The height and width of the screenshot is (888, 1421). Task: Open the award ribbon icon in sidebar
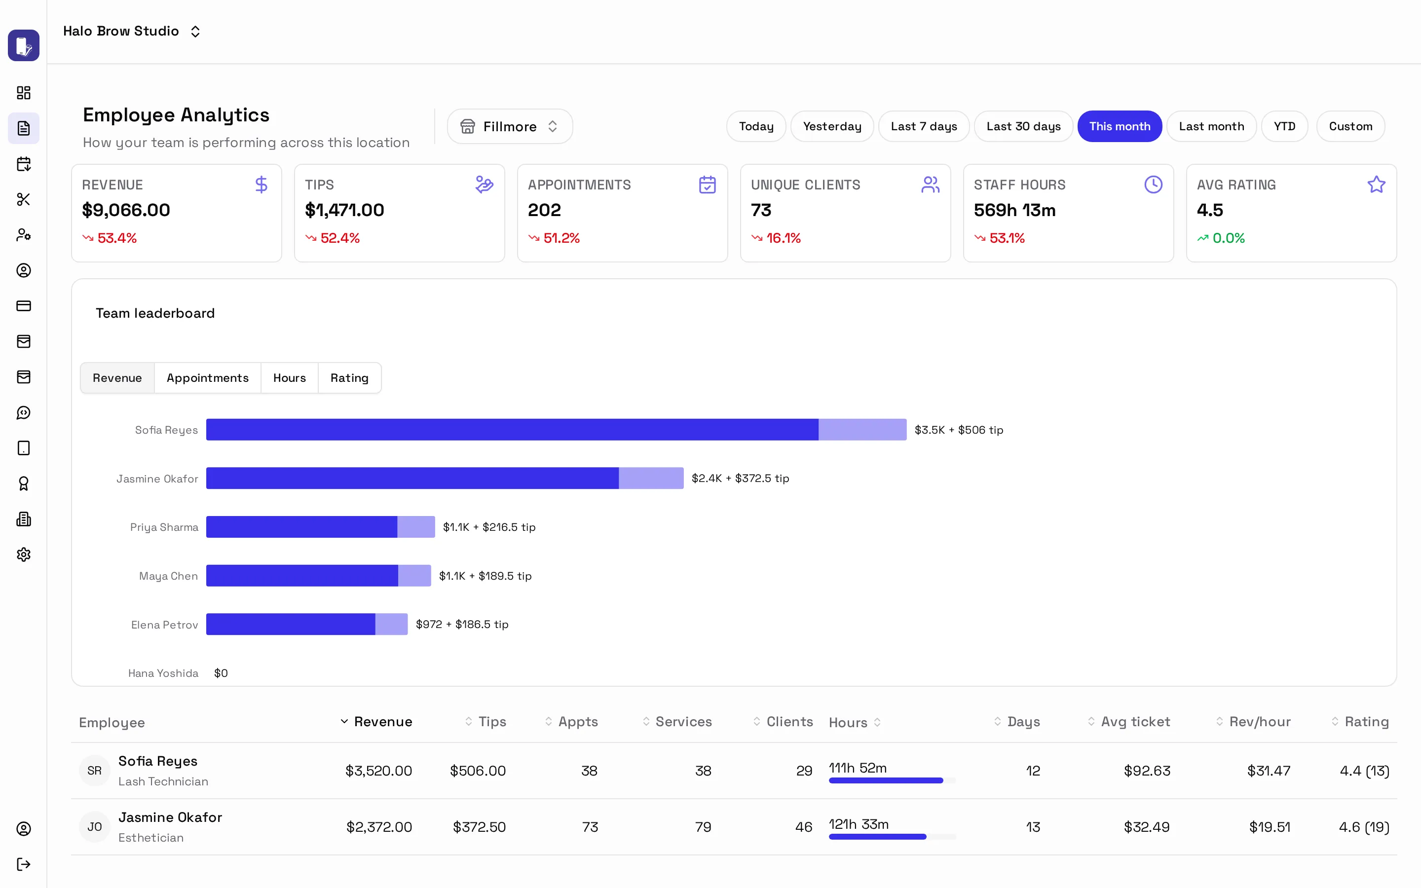(x=24, y=483)
